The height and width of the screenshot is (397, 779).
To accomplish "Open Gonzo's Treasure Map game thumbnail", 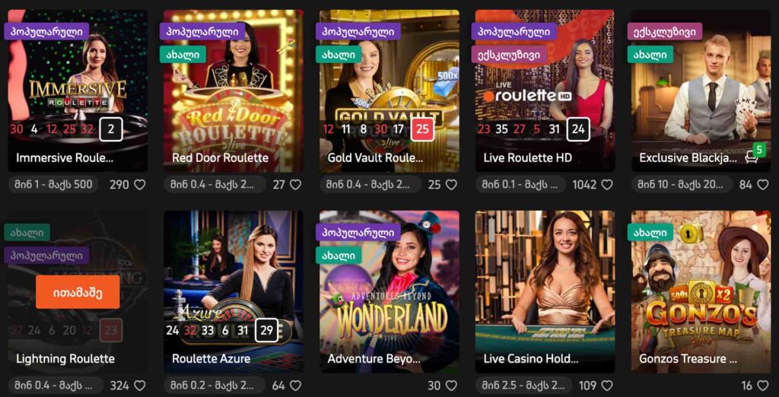I will pos(701,291).
